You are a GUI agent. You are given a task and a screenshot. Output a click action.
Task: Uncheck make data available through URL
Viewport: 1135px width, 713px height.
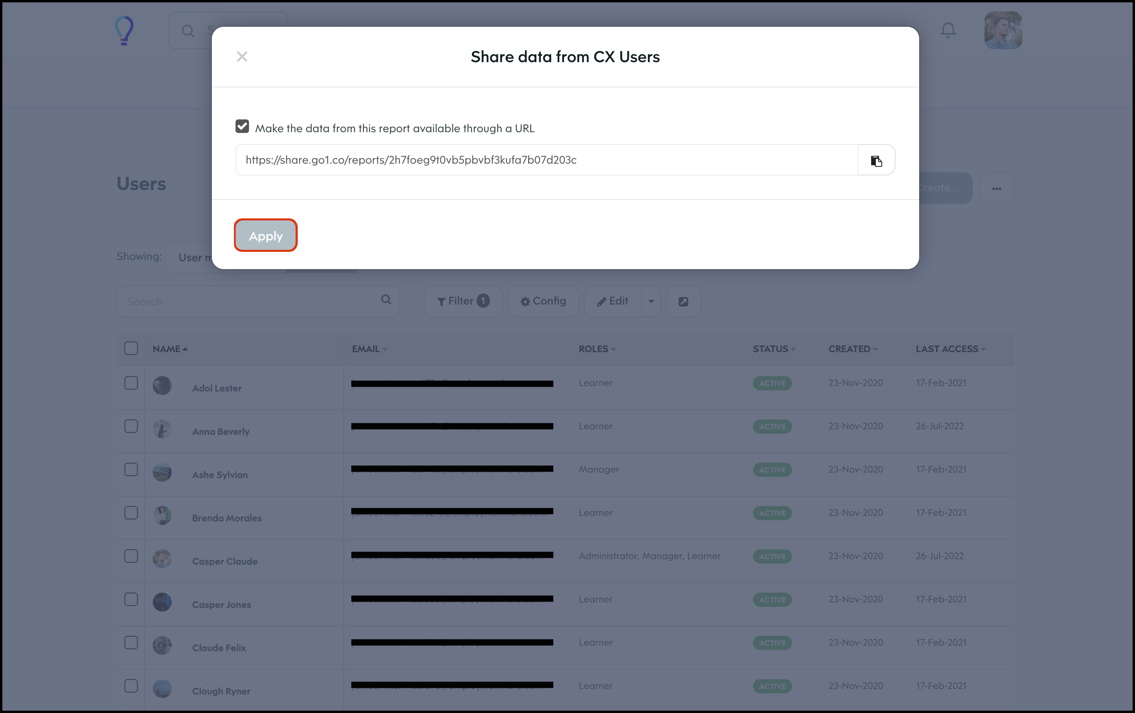tap(242, 126)
